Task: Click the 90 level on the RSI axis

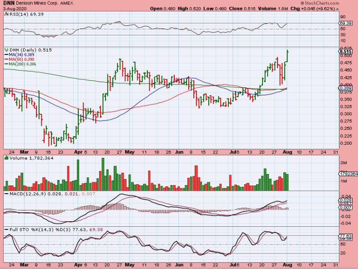Action: (x=343, y=17)
